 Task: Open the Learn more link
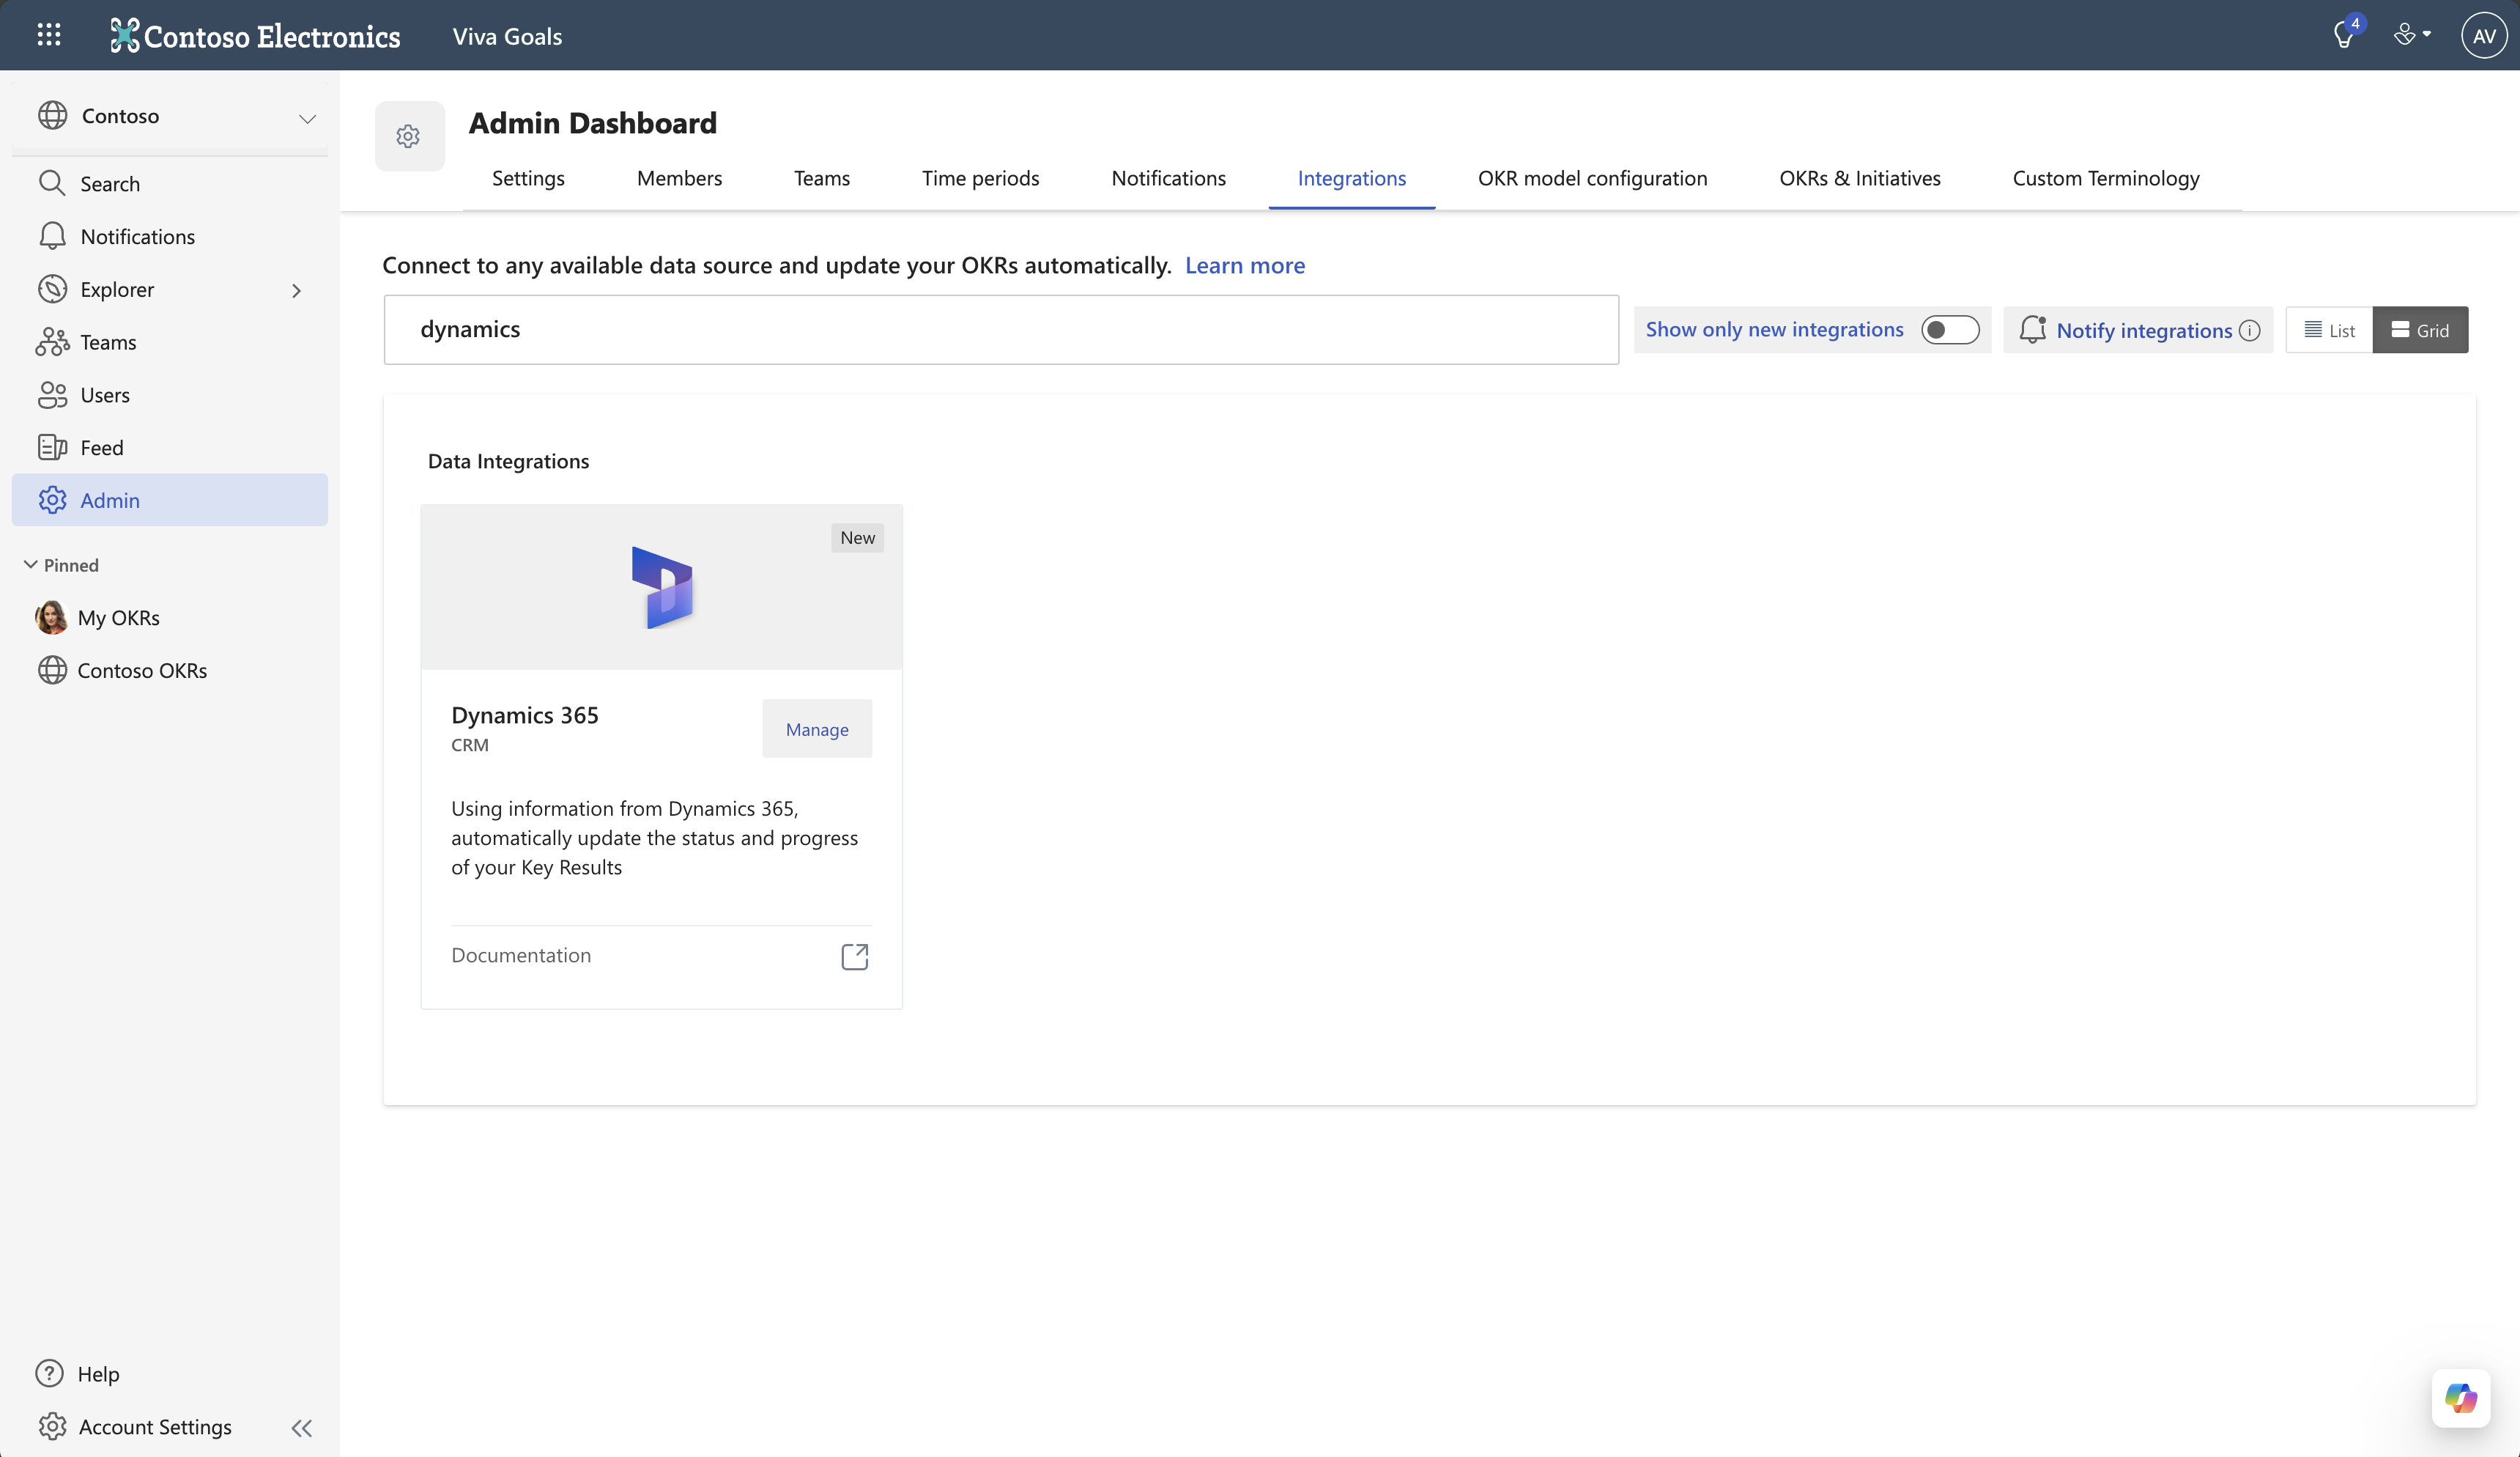pyautogui.click(x=1244, y=265)
